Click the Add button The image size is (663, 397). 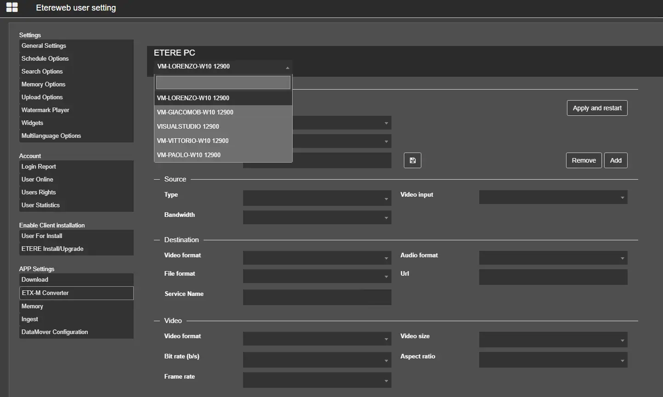coord(615,160)
